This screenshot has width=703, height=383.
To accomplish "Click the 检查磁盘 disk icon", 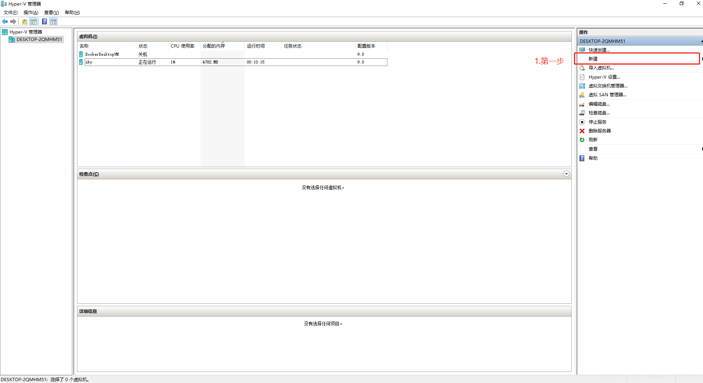I will [582, 113].
